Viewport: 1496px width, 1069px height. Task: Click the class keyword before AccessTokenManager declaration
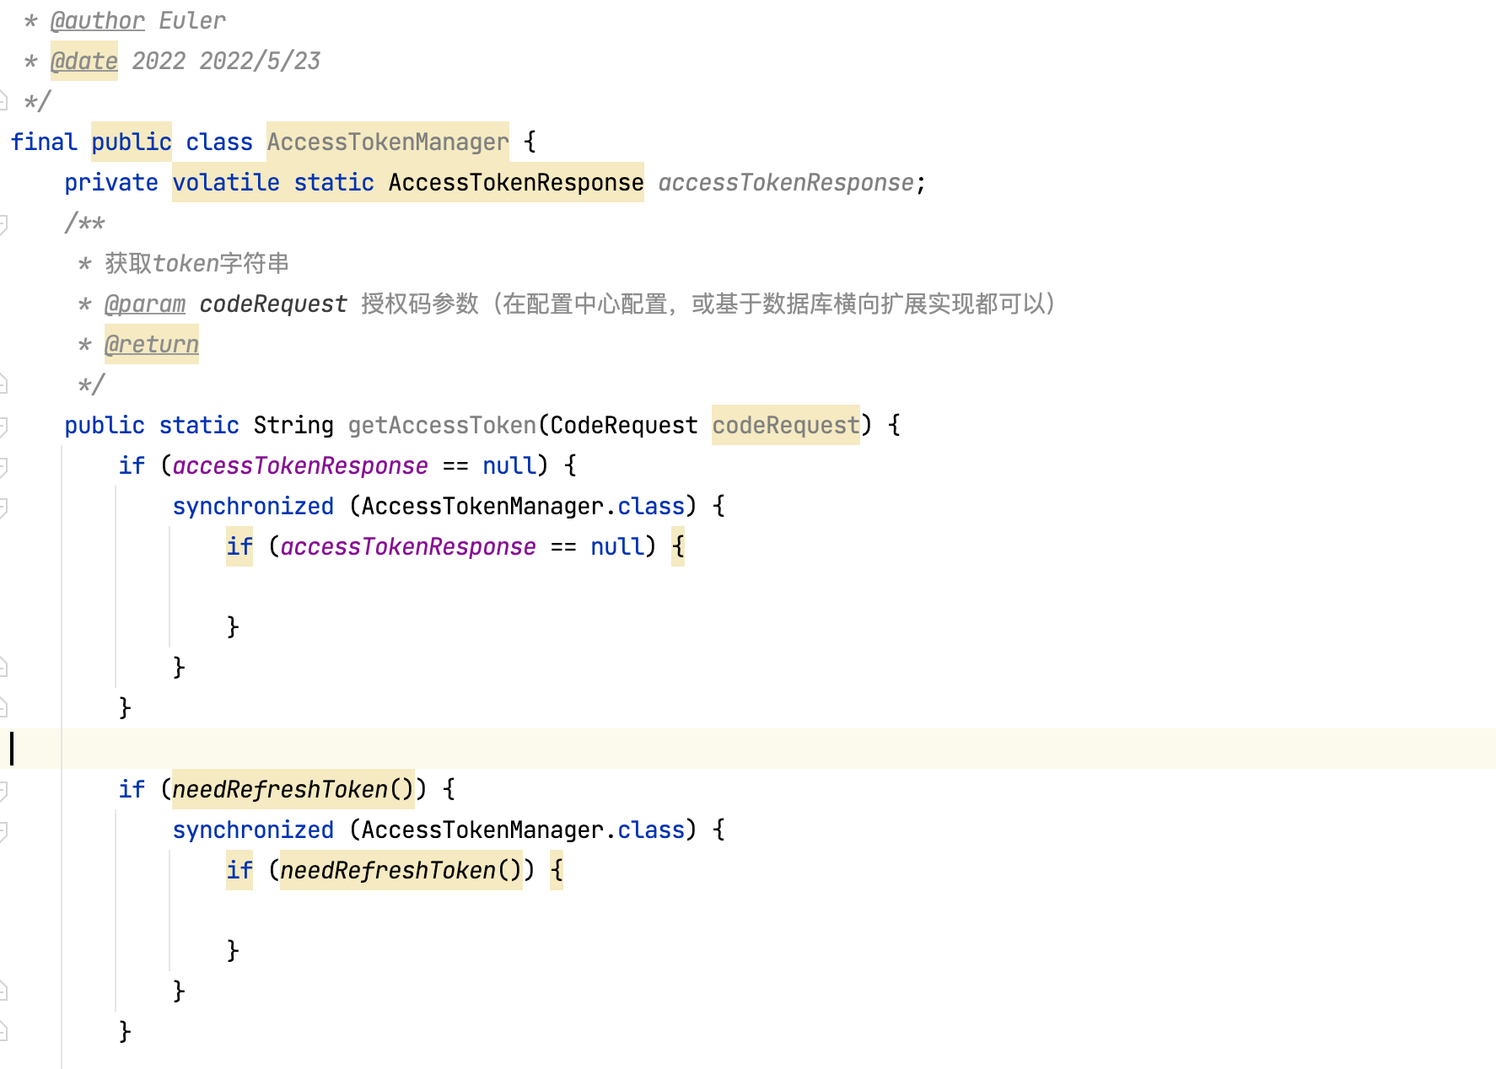click(219, 142)
